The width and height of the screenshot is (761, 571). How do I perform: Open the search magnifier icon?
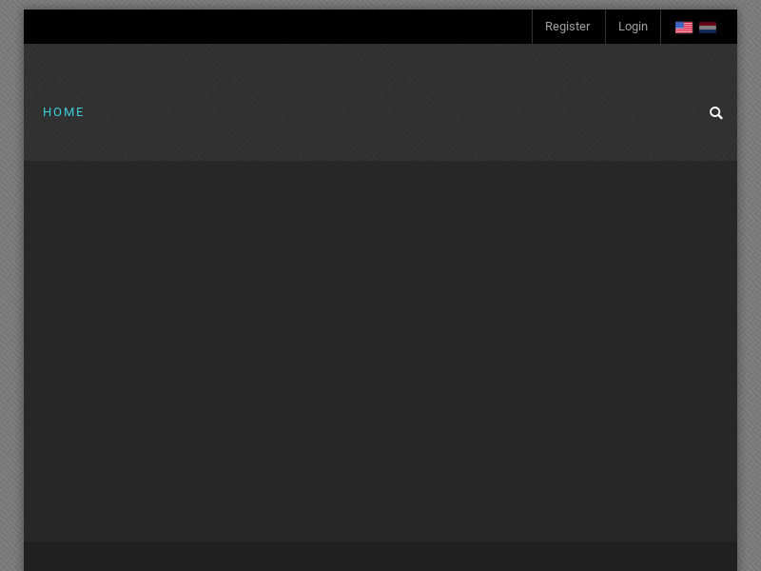(716, 113)
